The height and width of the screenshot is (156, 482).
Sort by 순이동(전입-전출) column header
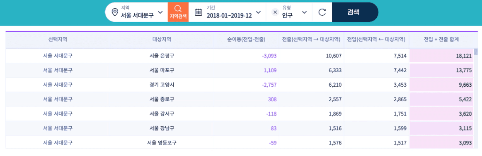[247, 40]
